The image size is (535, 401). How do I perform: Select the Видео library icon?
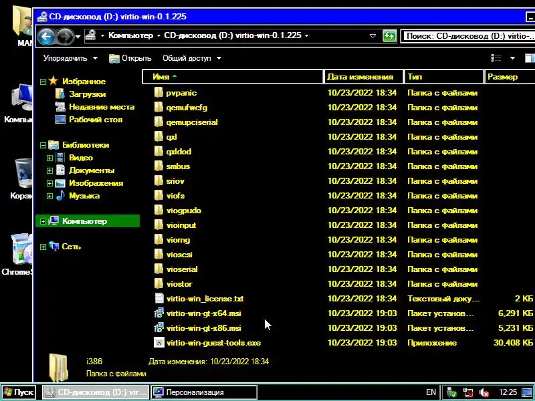60,158
